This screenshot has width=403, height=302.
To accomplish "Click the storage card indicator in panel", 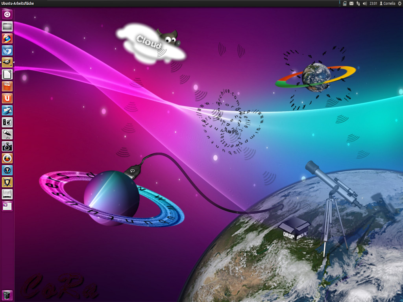I will 345,3.
